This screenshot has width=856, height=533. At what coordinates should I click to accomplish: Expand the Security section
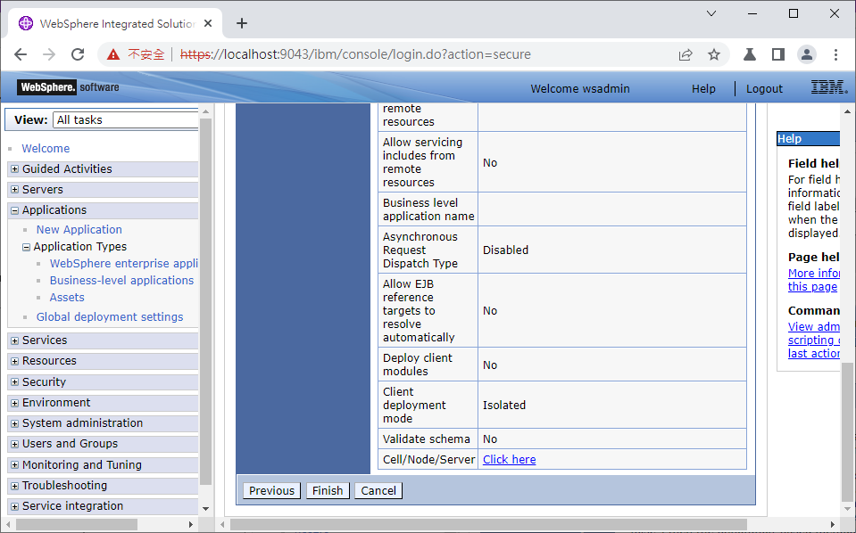(15, 382)
